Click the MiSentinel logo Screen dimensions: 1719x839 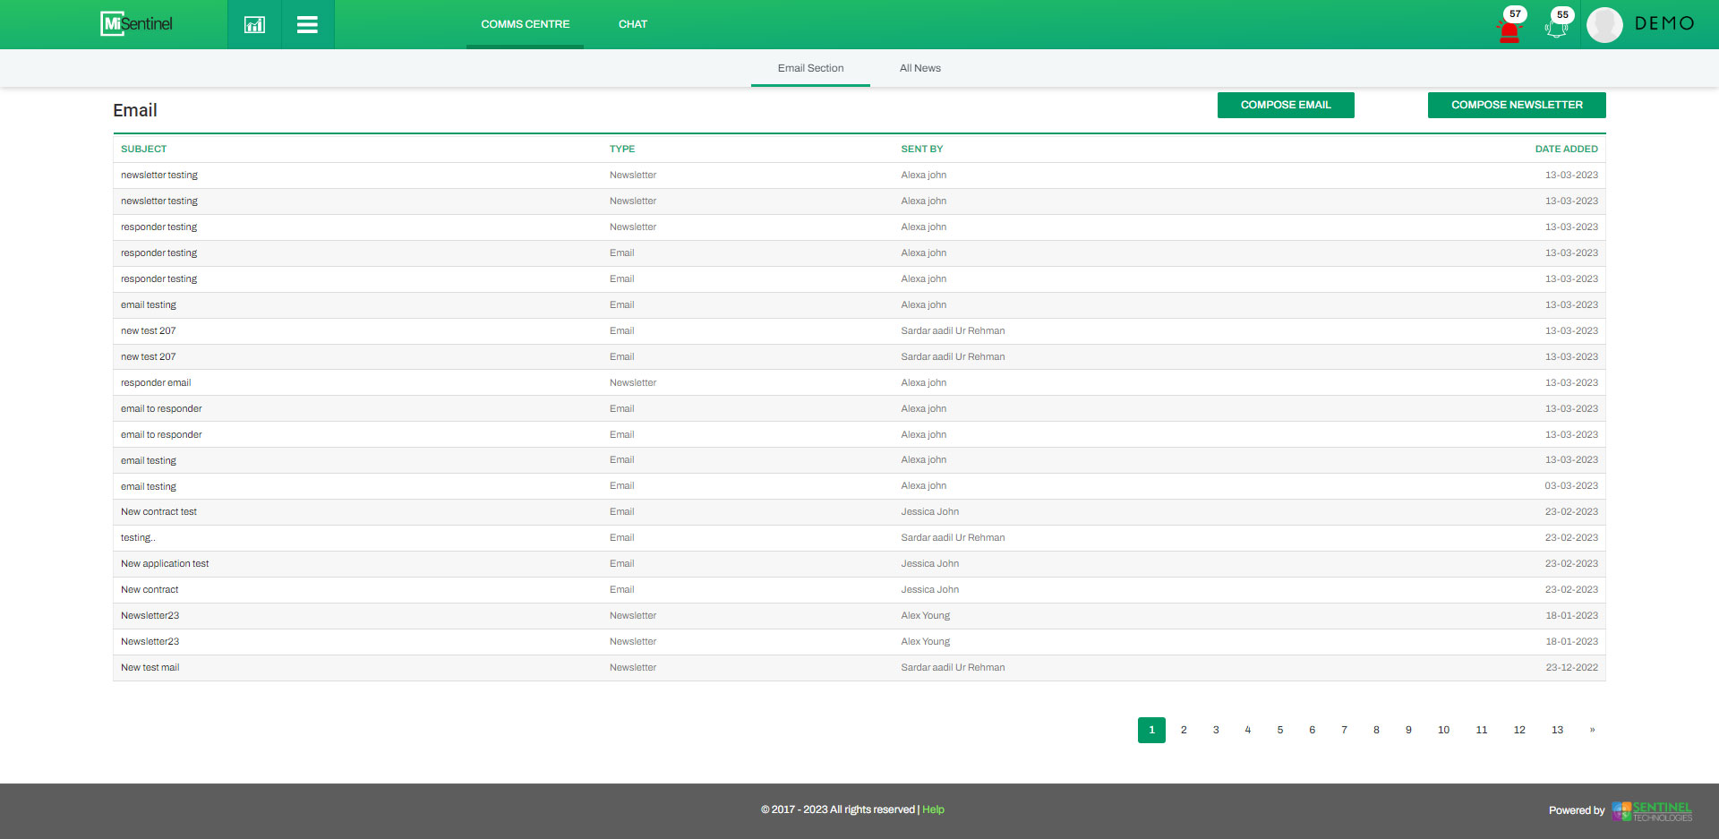click(137, 24)
